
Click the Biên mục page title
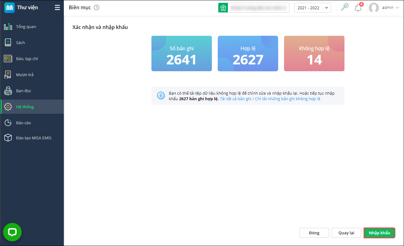80,8
